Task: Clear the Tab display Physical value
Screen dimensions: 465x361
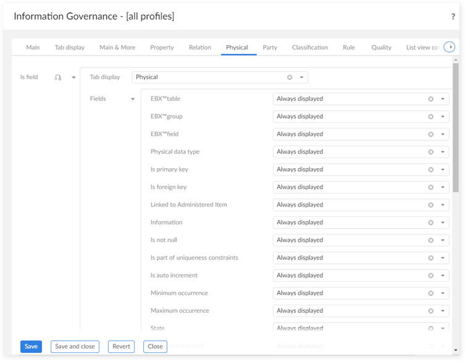Action: coord(290,77)
